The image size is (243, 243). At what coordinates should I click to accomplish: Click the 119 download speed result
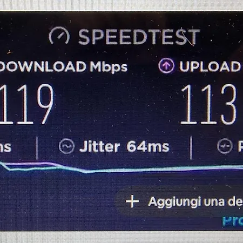(26, 104)
